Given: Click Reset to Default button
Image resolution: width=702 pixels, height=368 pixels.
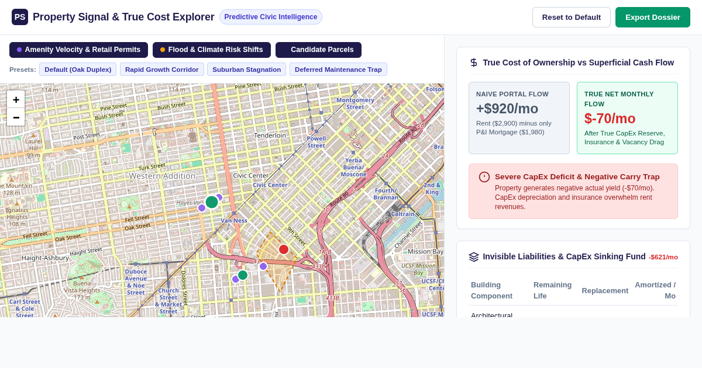Looking at the screenshot, I should click(x=572, y=17).
